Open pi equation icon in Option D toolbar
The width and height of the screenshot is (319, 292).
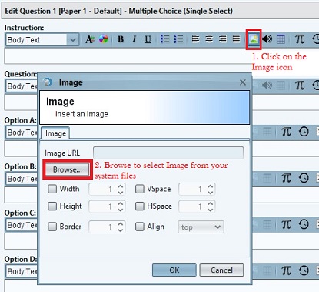tap(286, 270)
